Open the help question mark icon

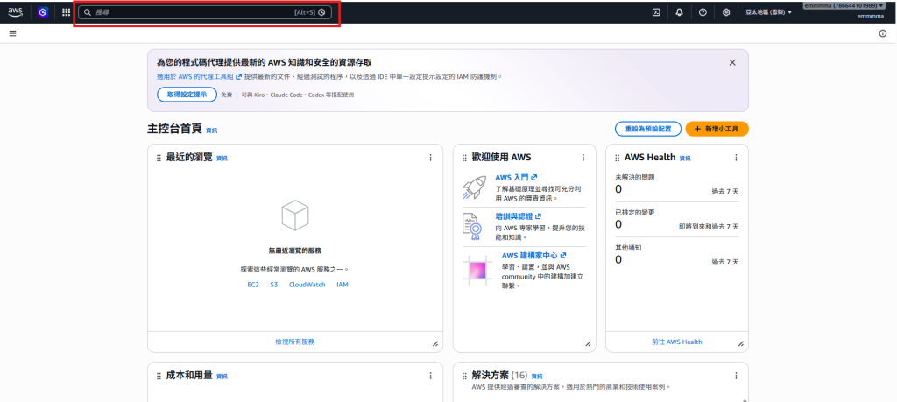(x=703, y=12)
